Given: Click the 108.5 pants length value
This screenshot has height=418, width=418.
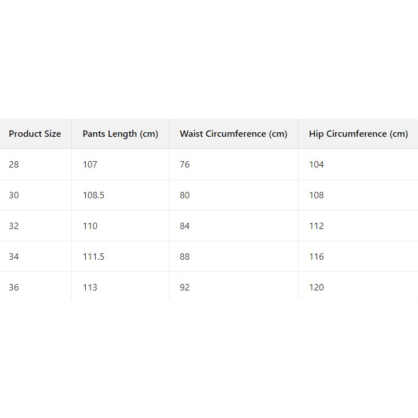Looking at the screenshot, I should [x=93, y=195].
